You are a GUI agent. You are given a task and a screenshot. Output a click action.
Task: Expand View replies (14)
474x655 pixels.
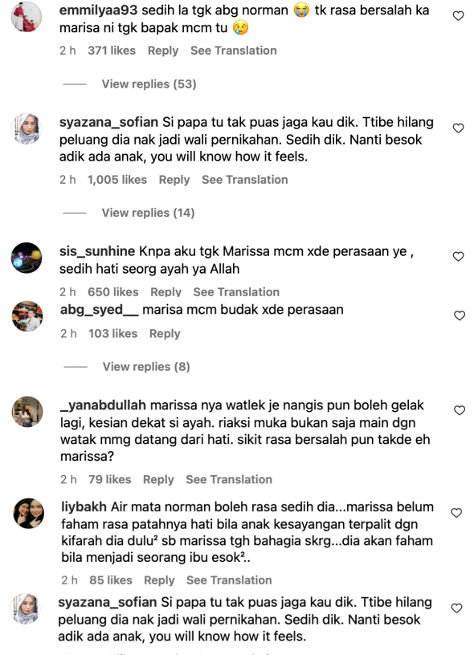click(x=148, y=213)
